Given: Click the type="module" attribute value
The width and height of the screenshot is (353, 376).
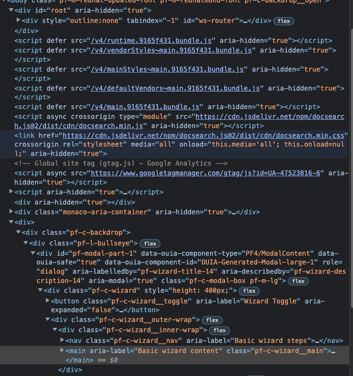Looking at the screenshot, I should click(x=155, y=116).
